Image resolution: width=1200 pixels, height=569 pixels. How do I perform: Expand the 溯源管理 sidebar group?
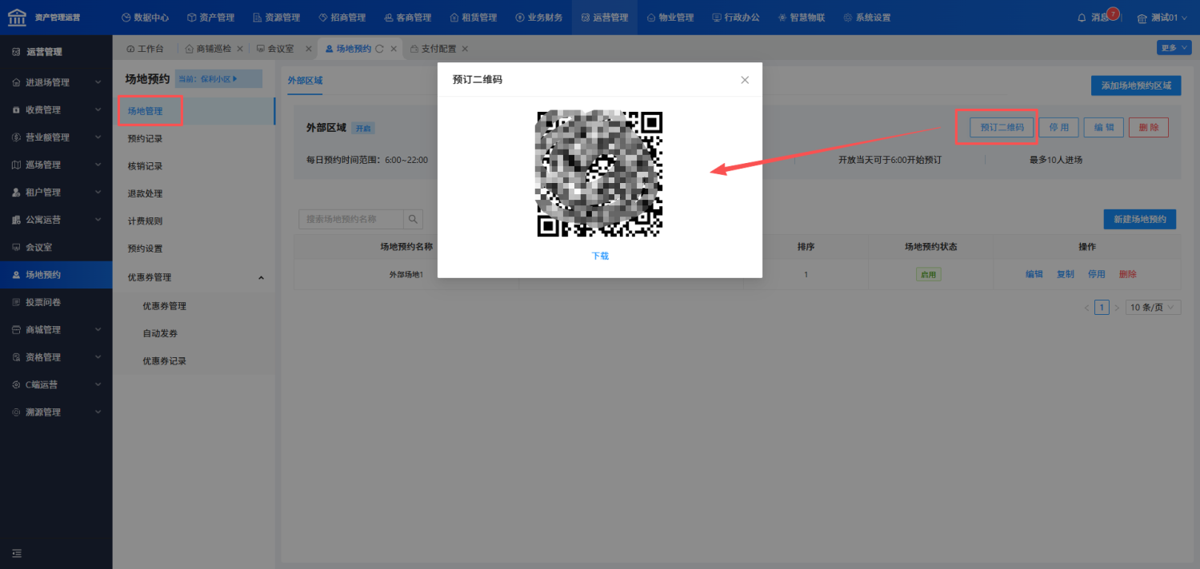[x=56, y=412]
